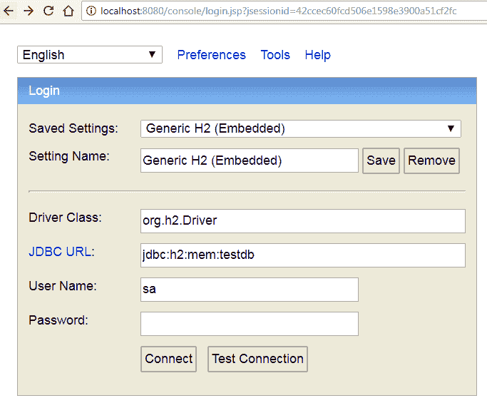This screenshot has height=408, width=487.
Task: Focus the browser address bar URL
Action: point(279,11)
